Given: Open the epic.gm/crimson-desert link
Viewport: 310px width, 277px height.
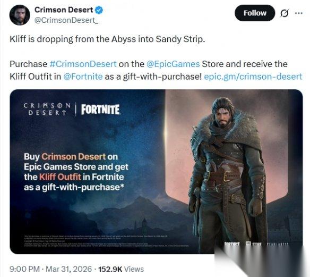Looking at the screenshot, I should coord(253,77).
